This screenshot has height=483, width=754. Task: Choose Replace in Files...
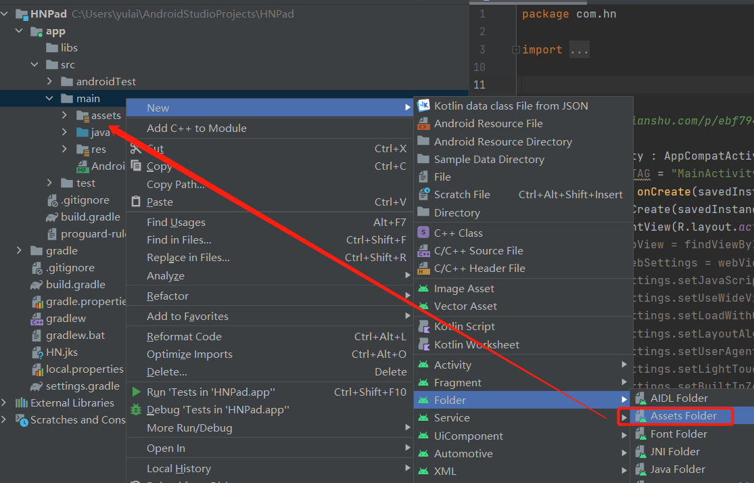(270, 257)
